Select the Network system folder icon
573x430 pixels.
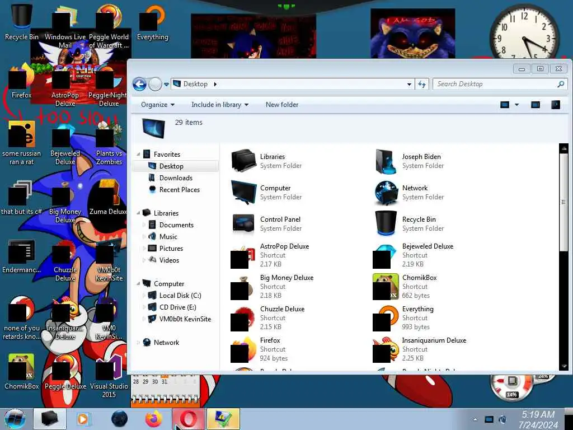pos(386,193)
